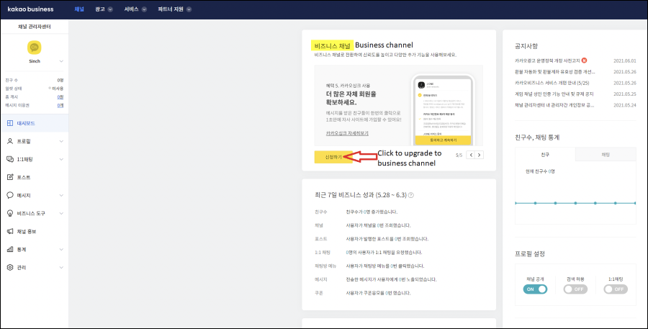Click the 채널 홍보 megaphone icon
This screenshot has width=648, height=329.
point(10,232)
